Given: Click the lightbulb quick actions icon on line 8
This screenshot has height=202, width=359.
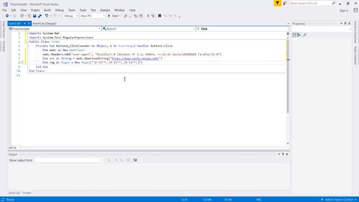Looking at the screenshot, I should click(x=22, y=62).
